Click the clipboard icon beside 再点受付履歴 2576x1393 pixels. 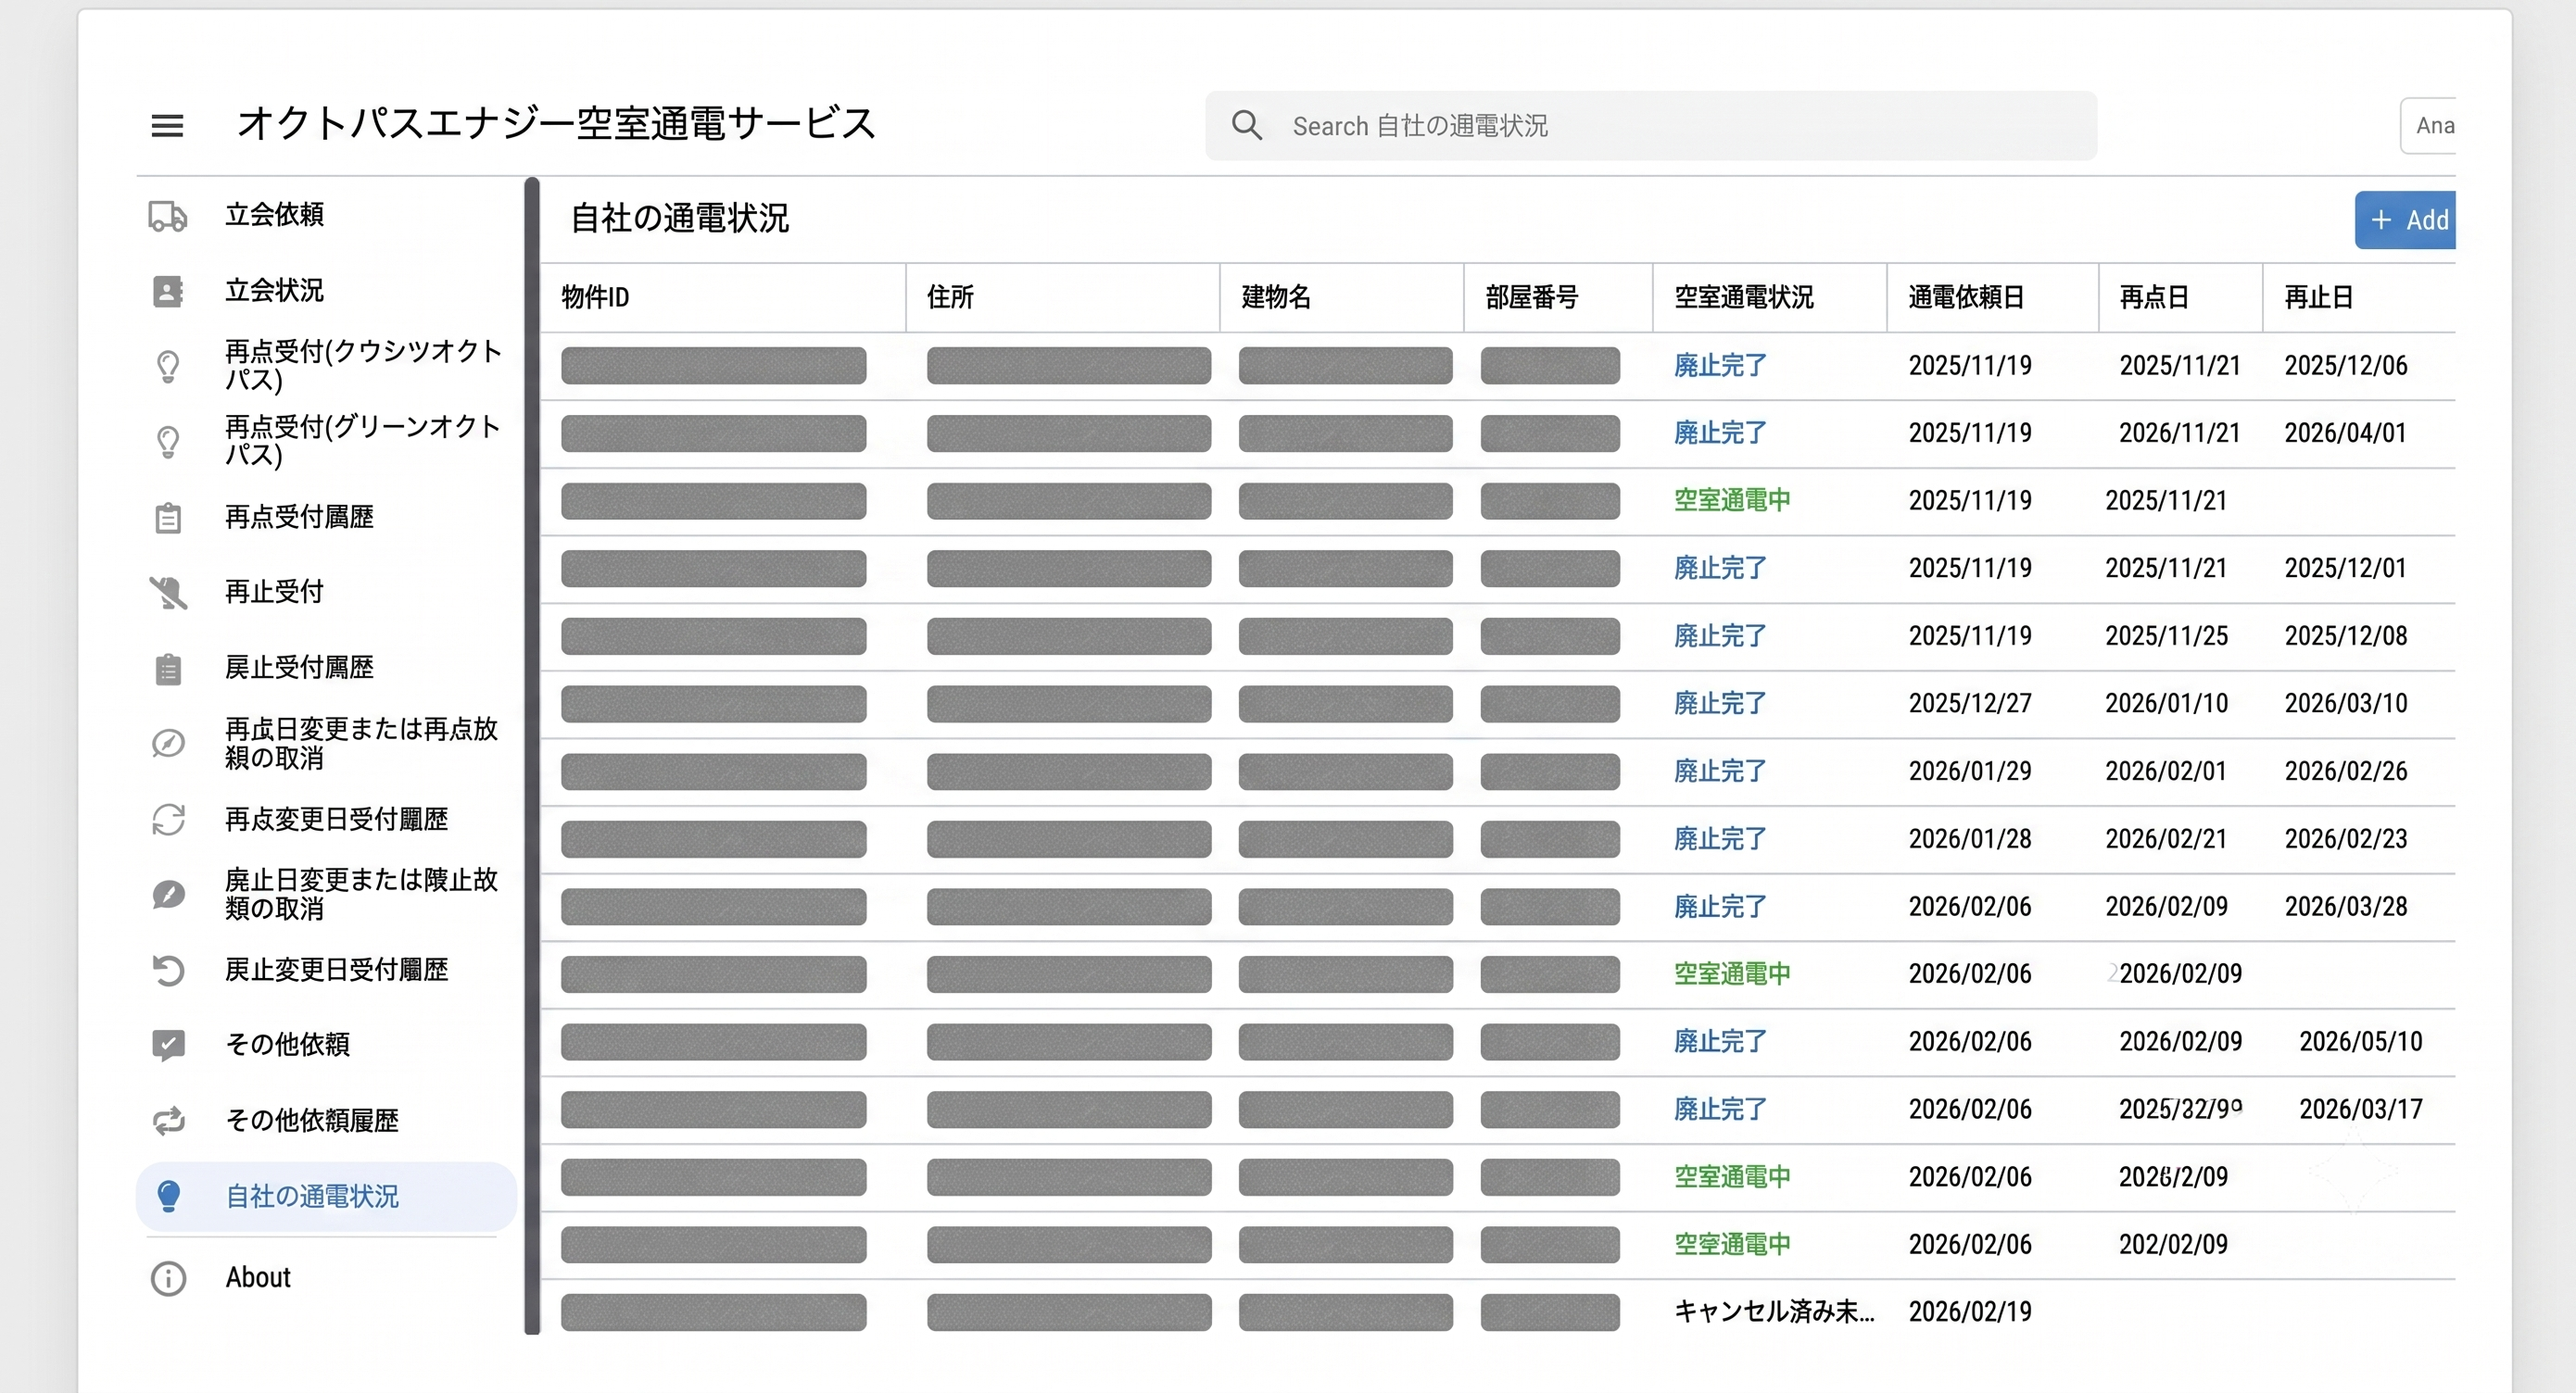coord(168,518)
